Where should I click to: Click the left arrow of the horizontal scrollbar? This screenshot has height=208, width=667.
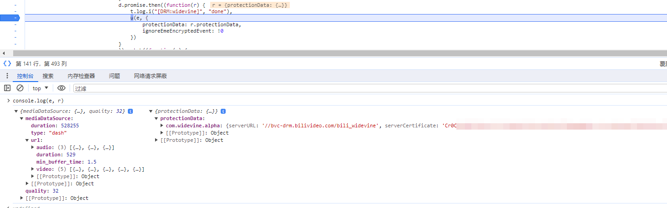click(4, 53)
